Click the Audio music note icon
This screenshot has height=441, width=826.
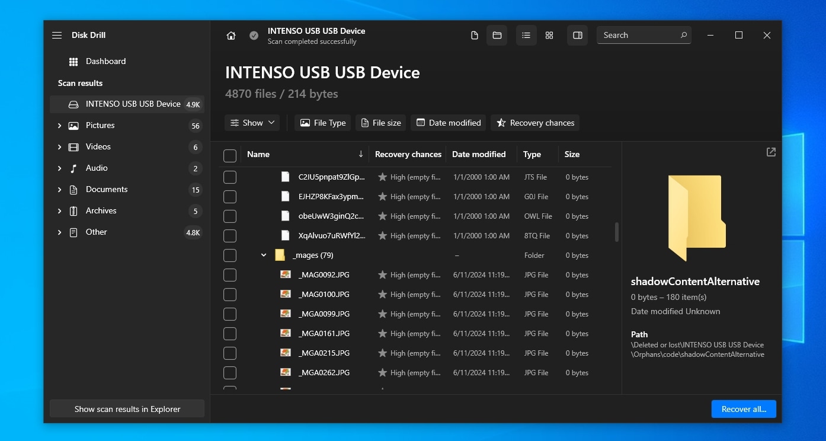coord(73,168)
